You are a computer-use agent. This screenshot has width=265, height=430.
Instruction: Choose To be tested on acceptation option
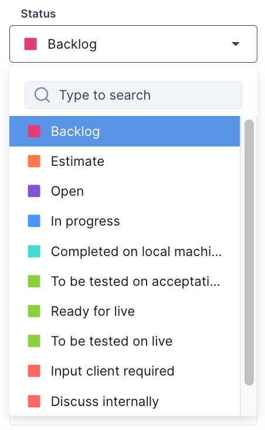[124, 281]
